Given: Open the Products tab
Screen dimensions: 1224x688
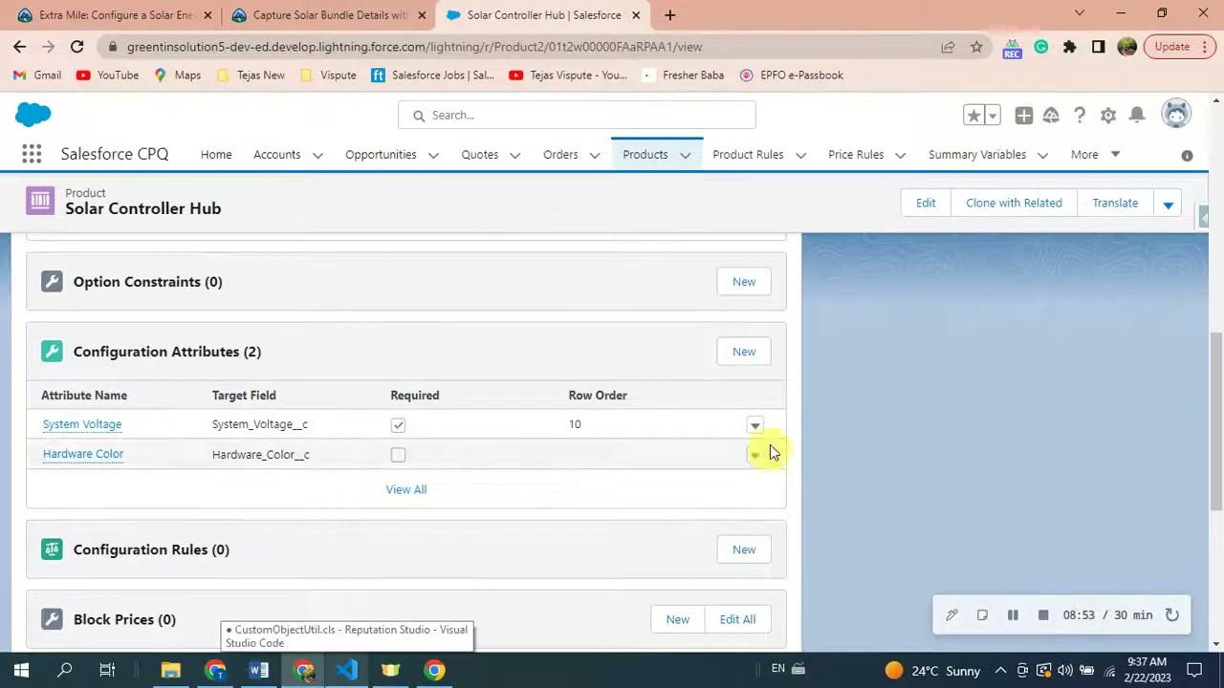Looking at the screenshot, I should (645, 154).
